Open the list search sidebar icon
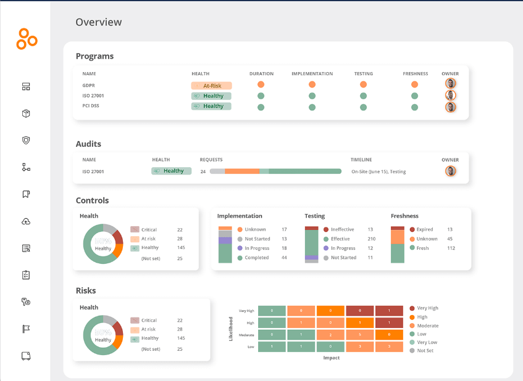The image size is (523, 381). pos(26,248)
